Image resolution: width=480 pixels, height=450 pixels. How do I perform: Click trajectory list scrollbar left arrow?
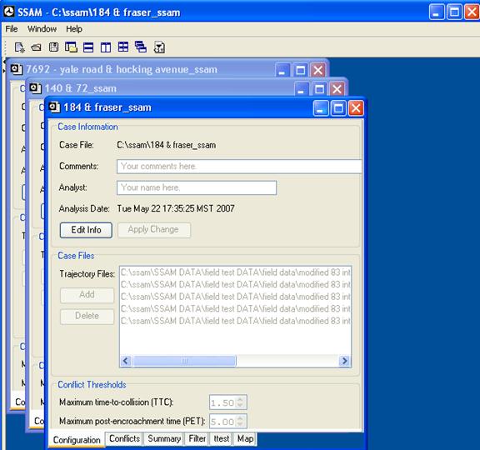126,361
